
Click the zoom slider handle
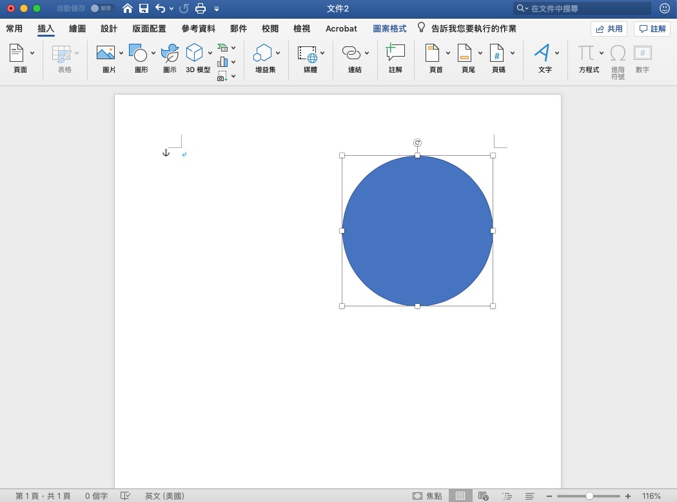click(589, 496)
